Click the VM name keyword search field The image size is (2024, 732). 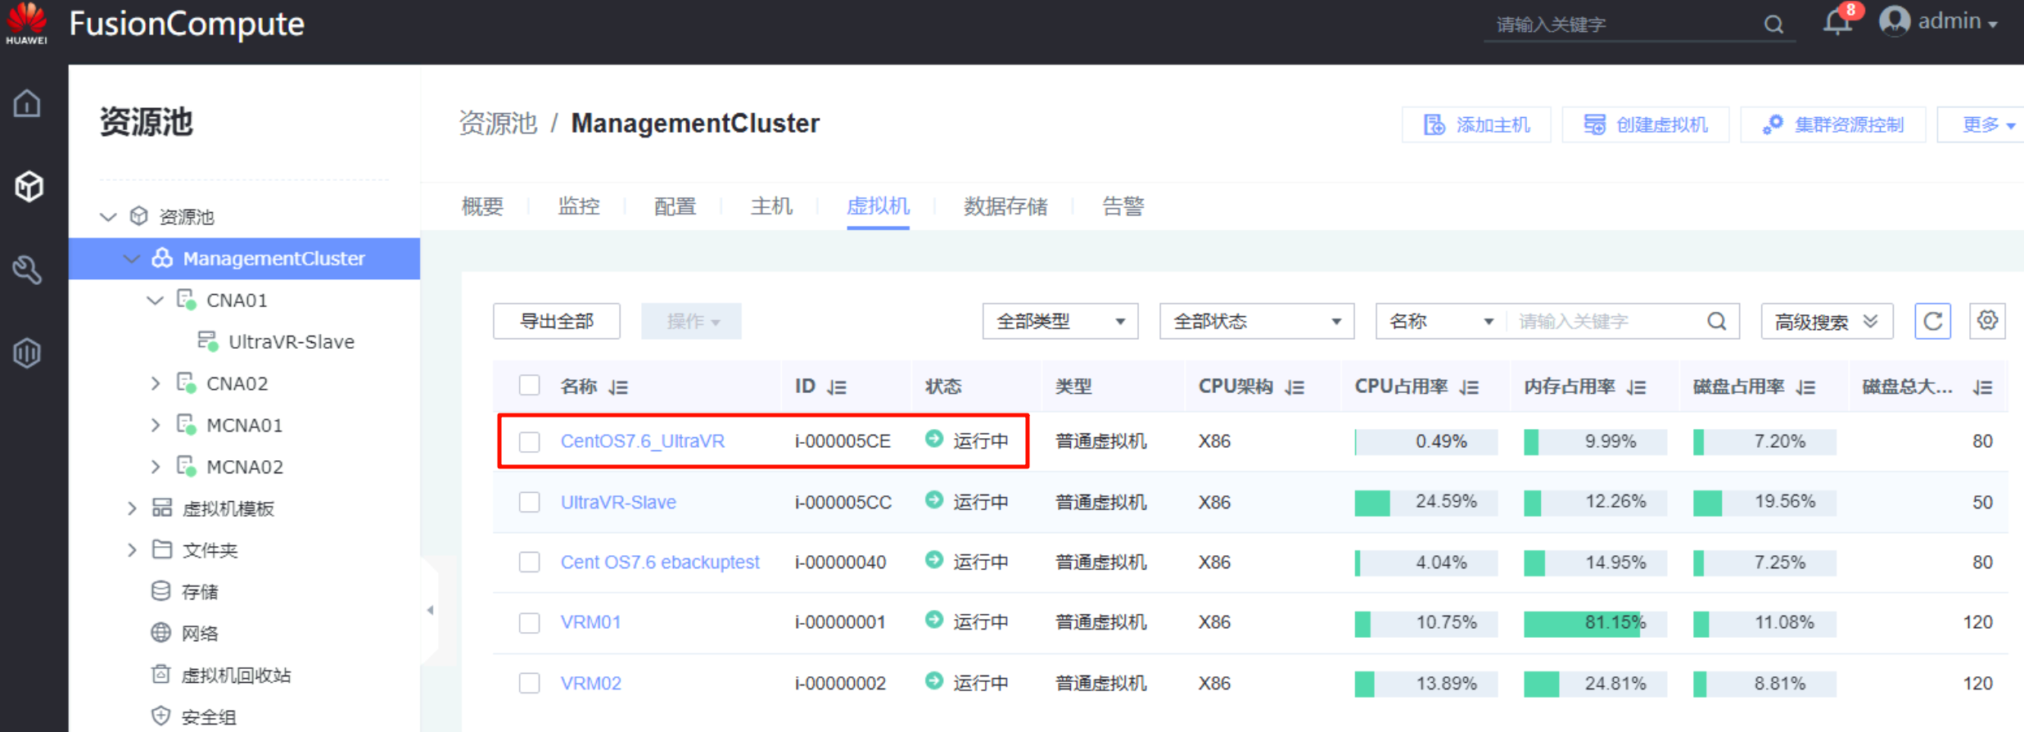pos(1605,322)
